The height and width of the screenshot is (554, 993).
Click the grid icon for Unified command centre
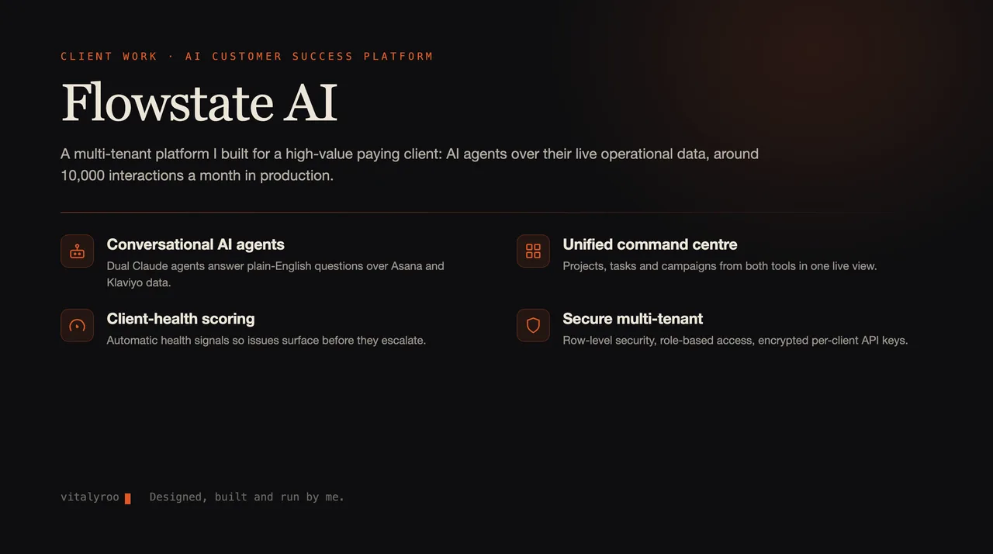click(533, 251)
